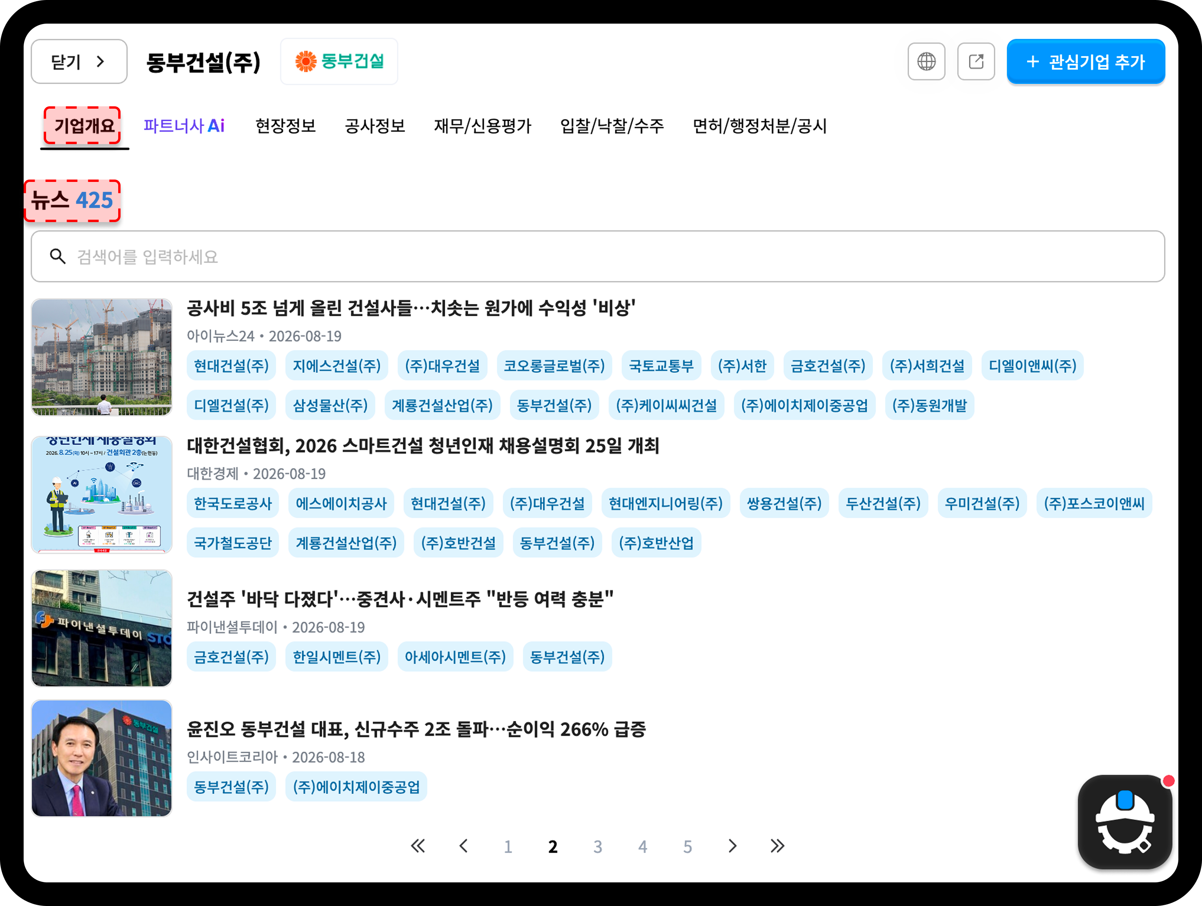Click 국토교통부 tag
The image size is (1202, 906).
(661, 365)
